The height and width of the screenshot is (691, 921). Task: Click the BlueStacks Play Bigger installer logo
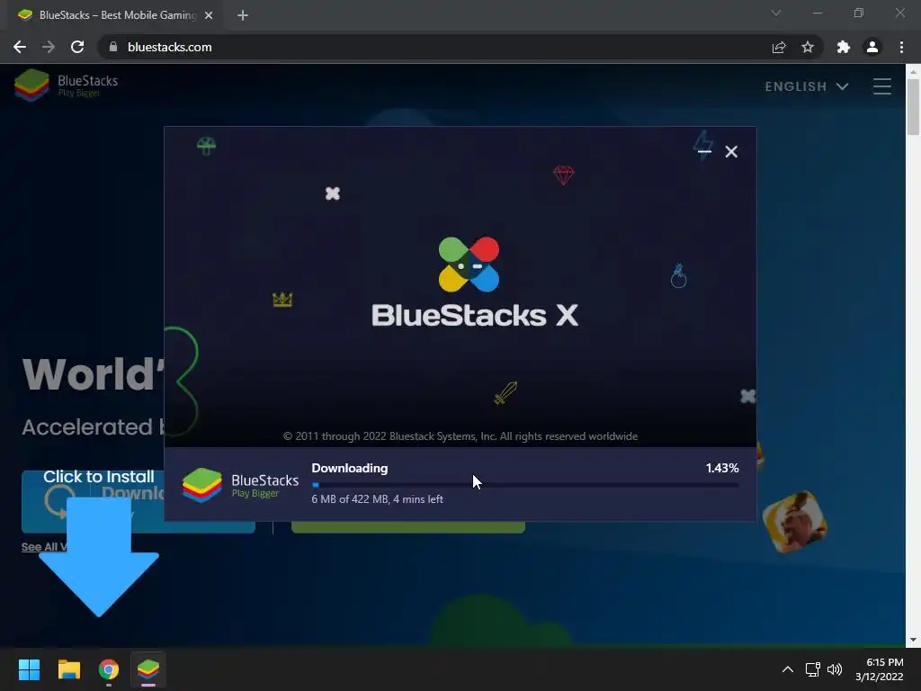coord(240,485)
